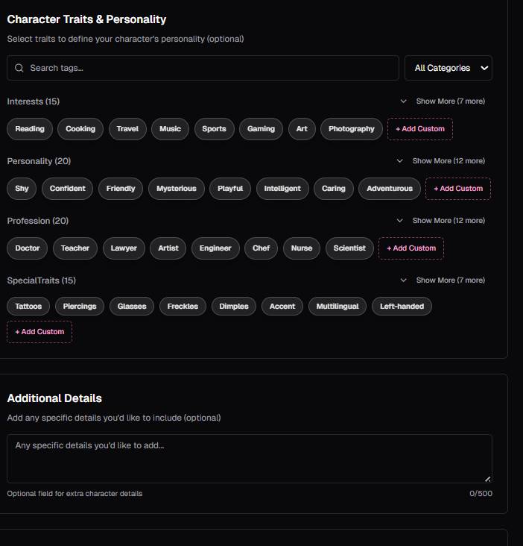The width and height of the screenshot is (523, 546).
Task: Expand Interests with Show More (7 more)
Action: point(443,101)
